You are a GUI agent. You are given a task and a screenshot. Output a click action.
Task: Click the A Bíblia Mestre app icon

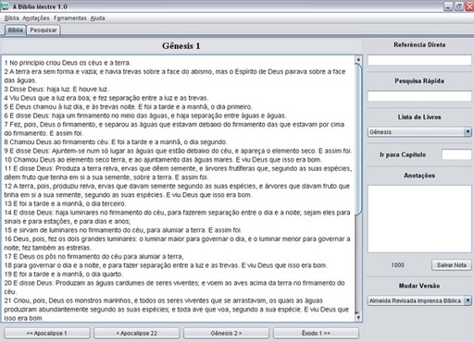[5, 6]
